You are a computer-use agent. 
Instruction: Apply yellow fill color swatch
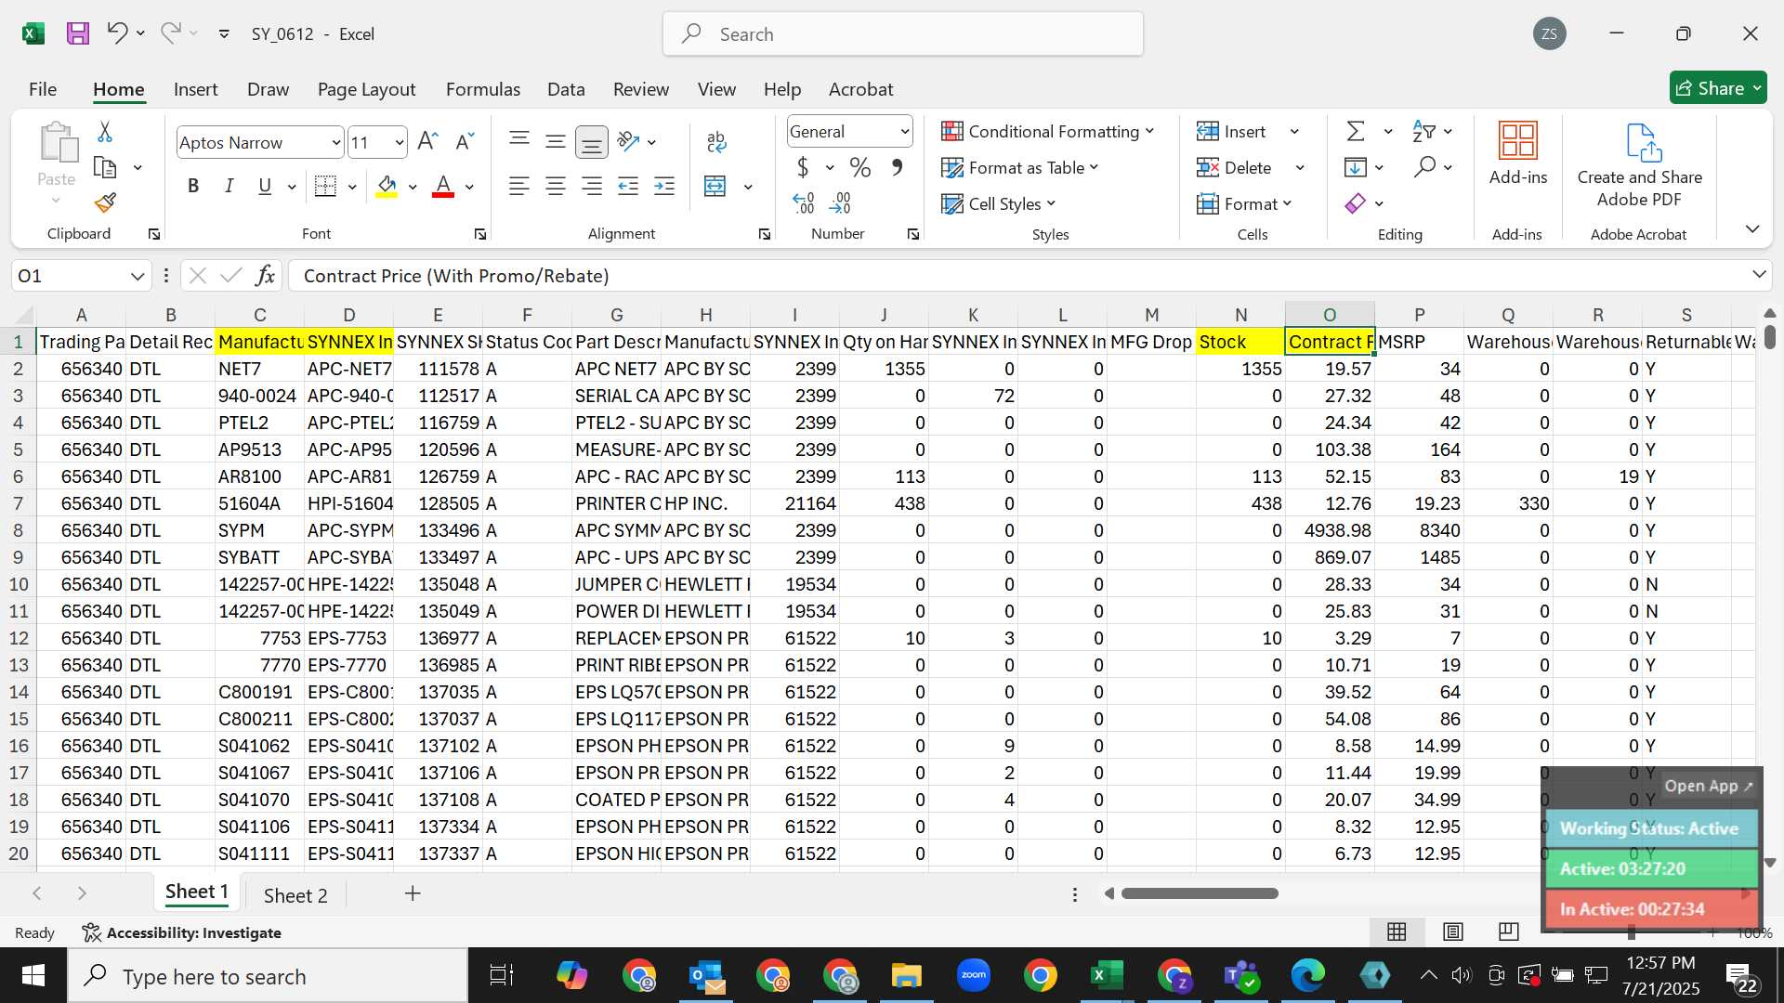coord(387,187)
